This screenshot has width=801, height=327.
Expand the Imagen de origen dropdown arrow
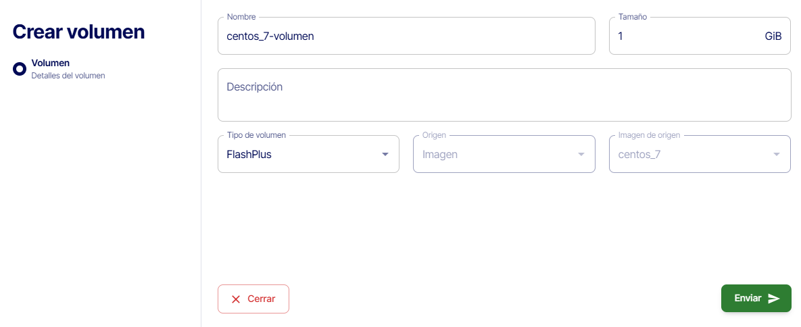776,155
